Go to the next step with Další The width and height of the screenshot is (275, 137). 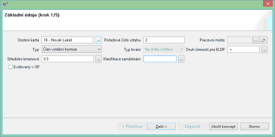pyautogui.click(x=162, y=127)
